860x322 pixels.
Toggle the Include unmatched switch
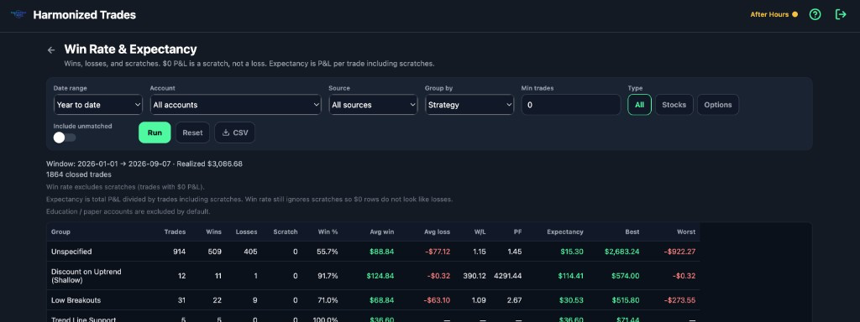click(x=65, y=138)
